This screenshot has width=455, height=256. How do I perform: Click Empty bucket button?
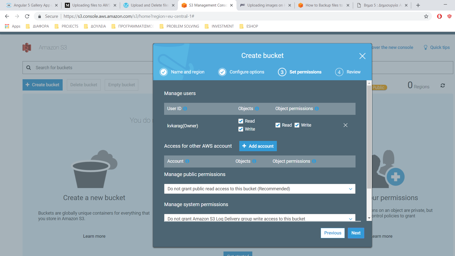tap(122, 85)
